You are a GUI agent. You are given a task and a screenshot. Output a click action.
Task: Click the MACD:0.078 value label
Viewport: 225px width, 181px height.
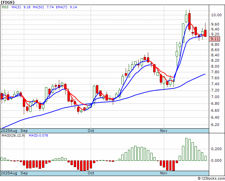pos(38,136)
